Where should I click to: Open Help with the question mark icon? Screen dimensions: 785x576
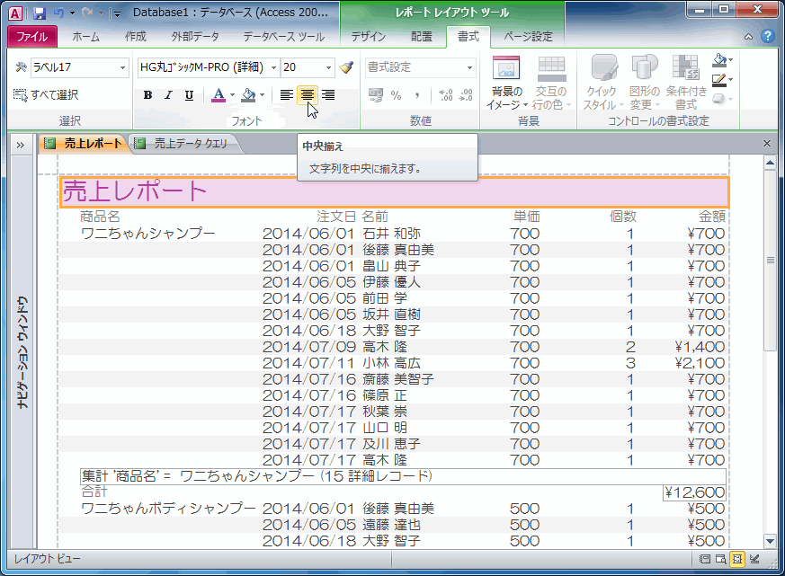[768, 36]
